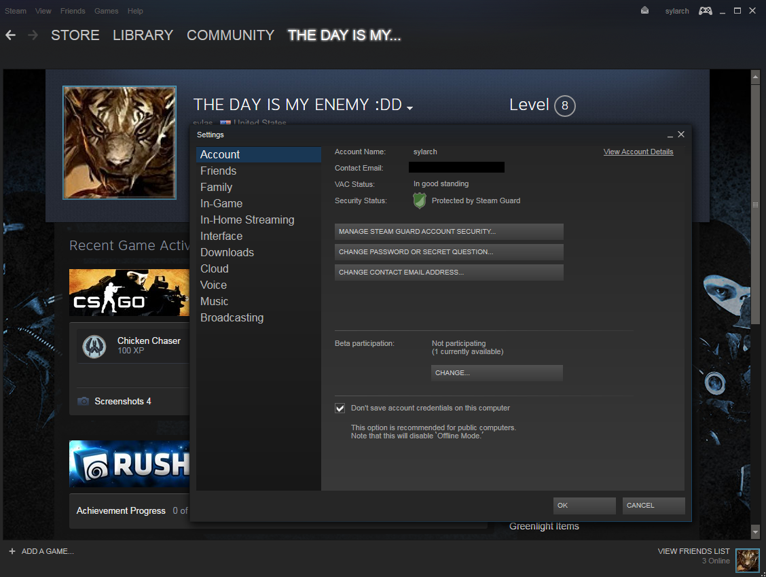Go to the LIBRARY tab

(x=143, y=35)
